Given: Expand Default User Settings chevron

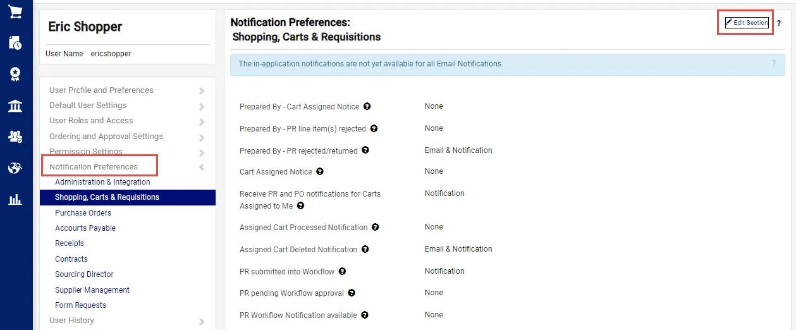Looking at the screenshot, I should (x=202, y=106).
